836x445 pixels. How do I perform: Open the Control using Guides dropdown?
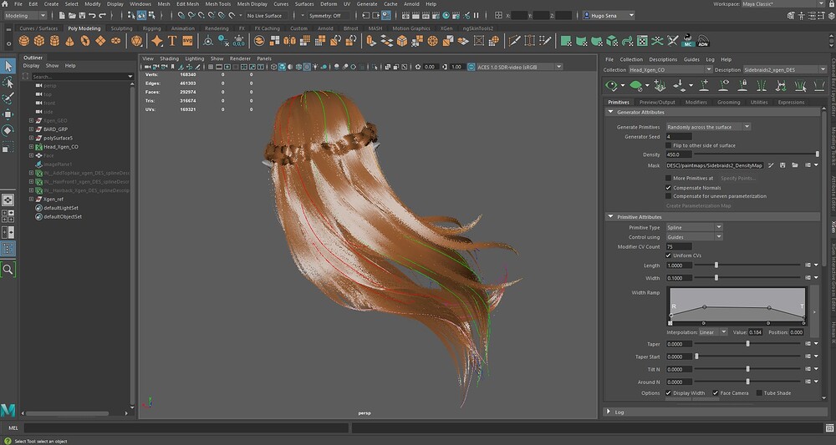click(x=694, y=237)
